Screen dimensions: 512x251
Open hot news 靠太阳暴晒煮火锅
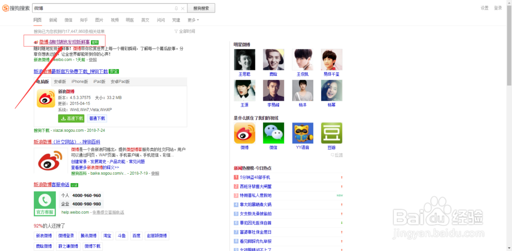[x=255, y=204]
